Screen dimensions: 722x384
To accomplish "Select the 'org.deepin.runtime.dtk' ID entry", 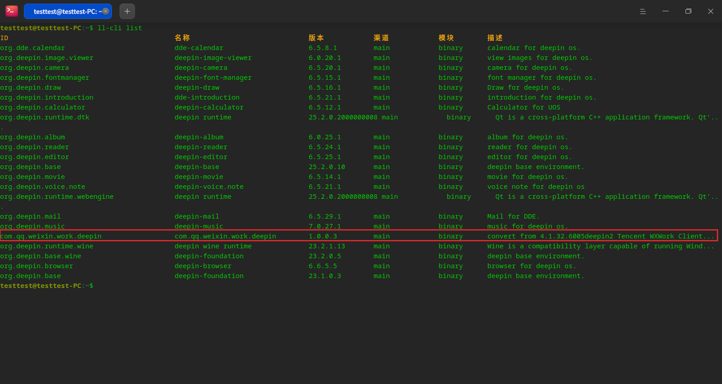I will (x=45, y=117).
